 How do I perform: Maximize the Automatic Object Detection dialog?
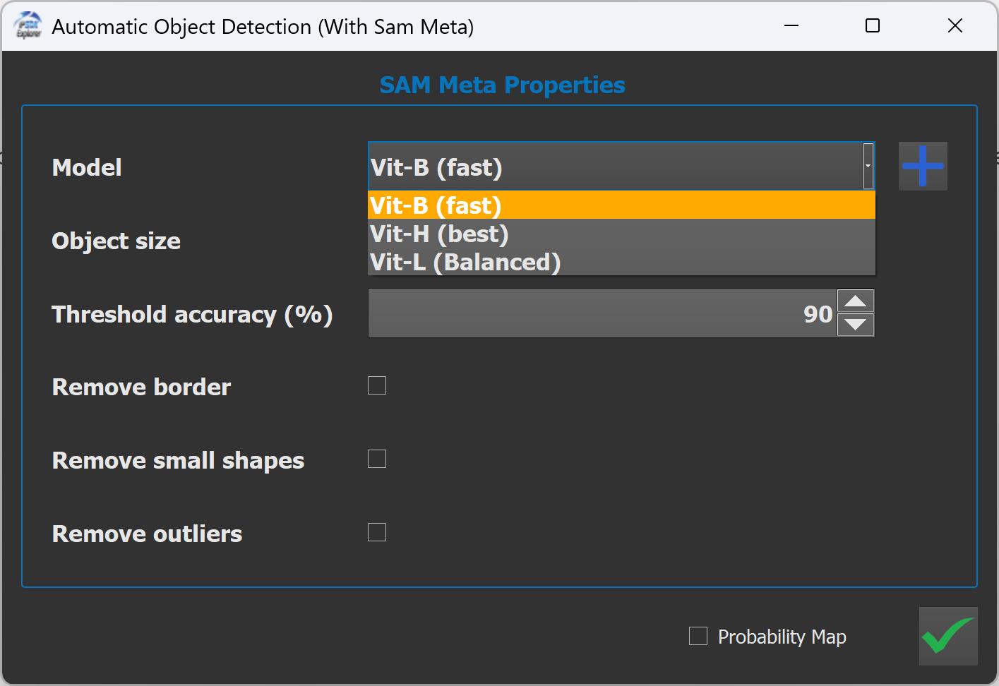point(873,25)
